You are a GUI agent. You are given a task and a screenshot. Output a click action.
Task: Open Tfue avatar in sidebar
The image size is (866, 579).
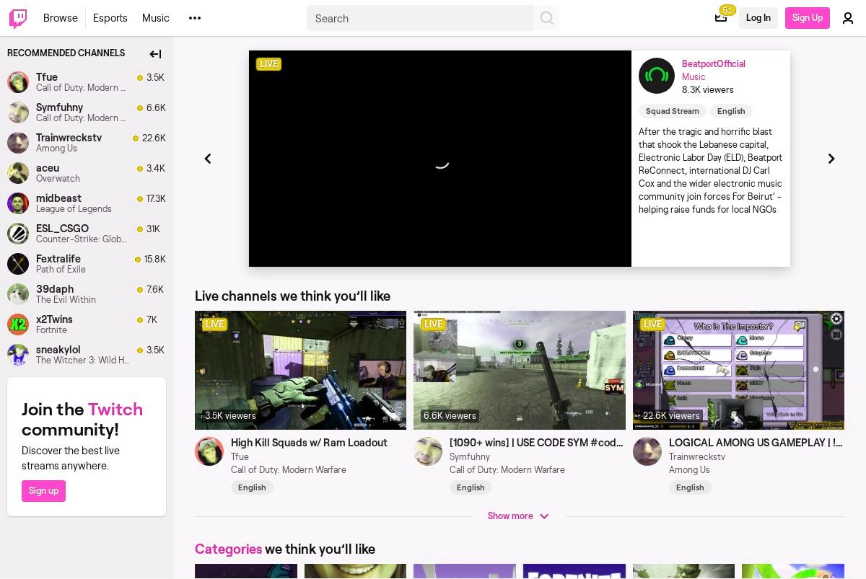pos(18,82)
